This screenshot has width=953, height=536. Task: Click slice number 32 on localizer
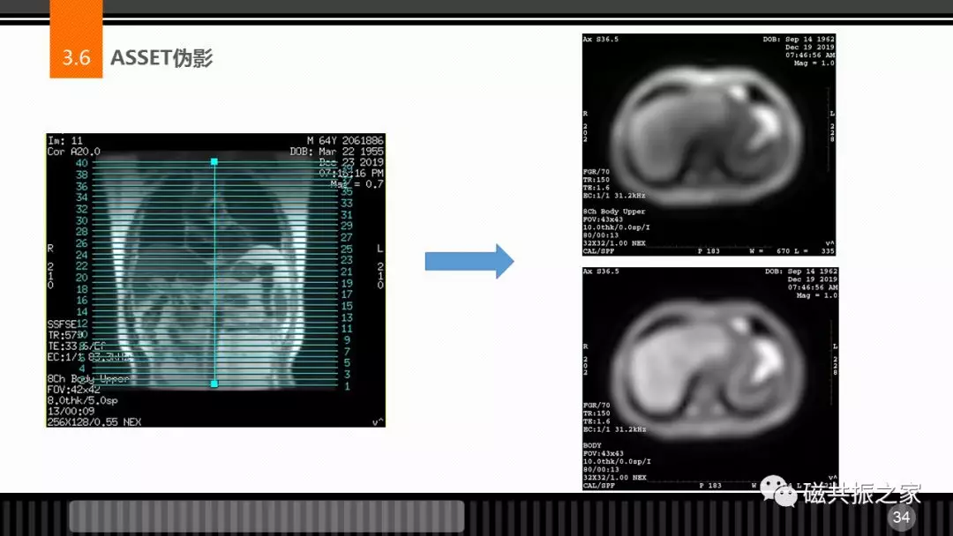click(x=81, y=209)
